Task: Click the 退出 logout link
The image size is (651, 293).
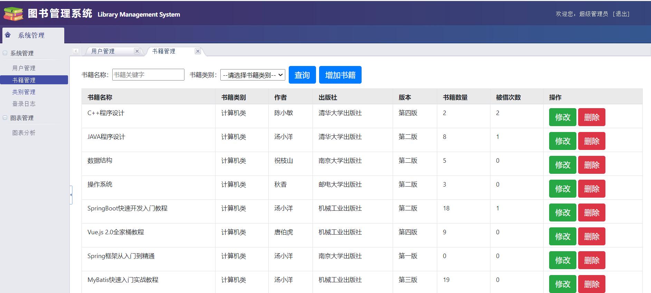Action: click(x=621, y=14)
